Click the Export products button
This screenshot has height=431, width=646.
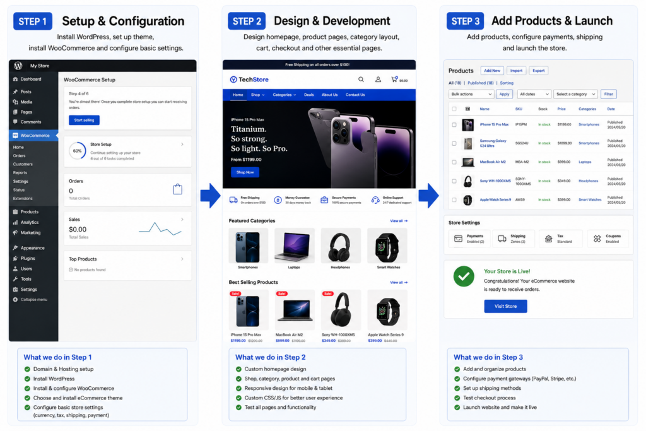coord(538,71)
